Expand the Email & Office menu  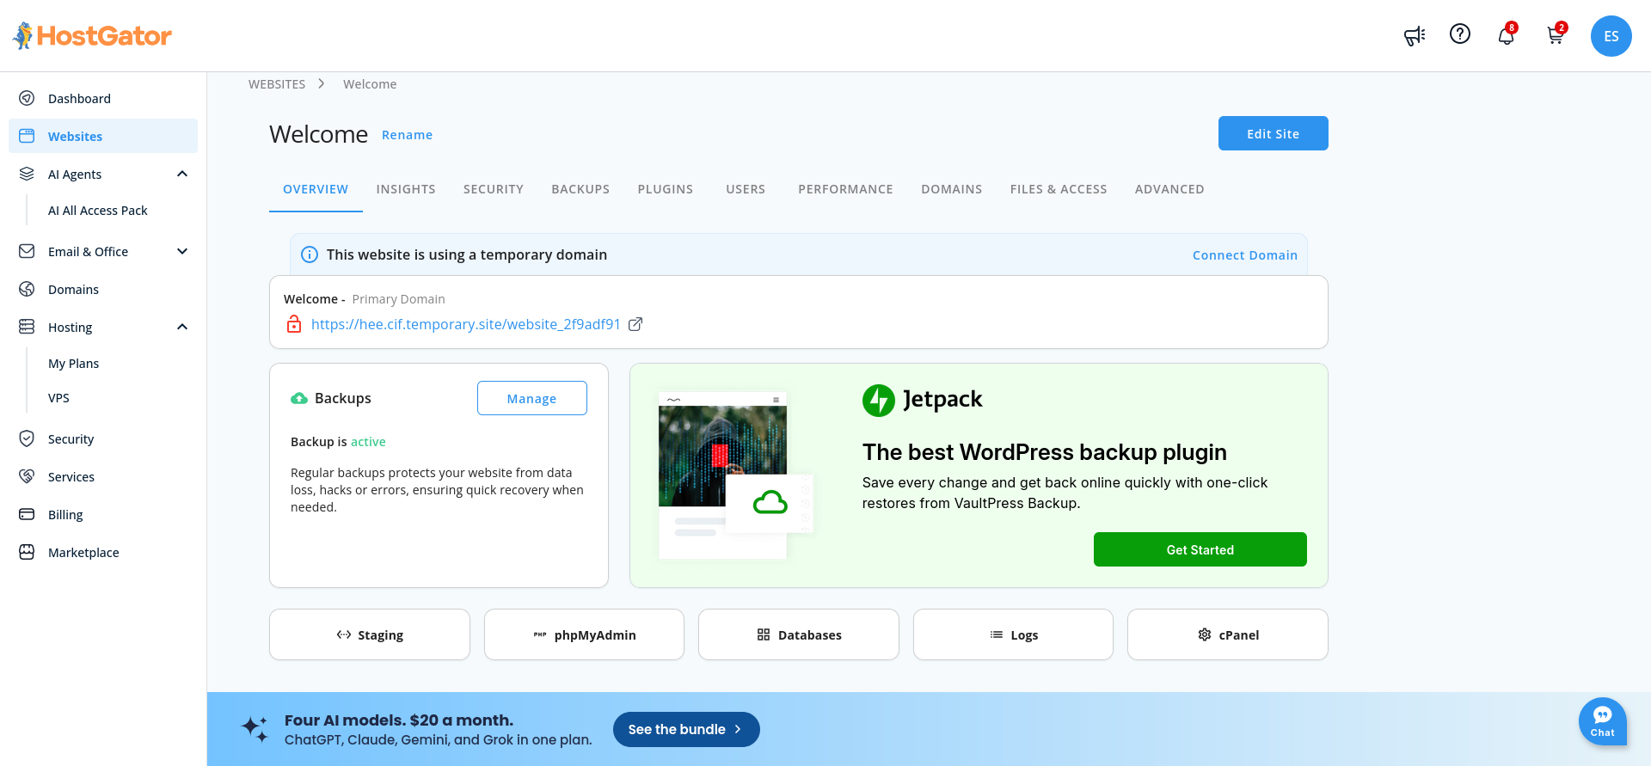click(182, 251)
